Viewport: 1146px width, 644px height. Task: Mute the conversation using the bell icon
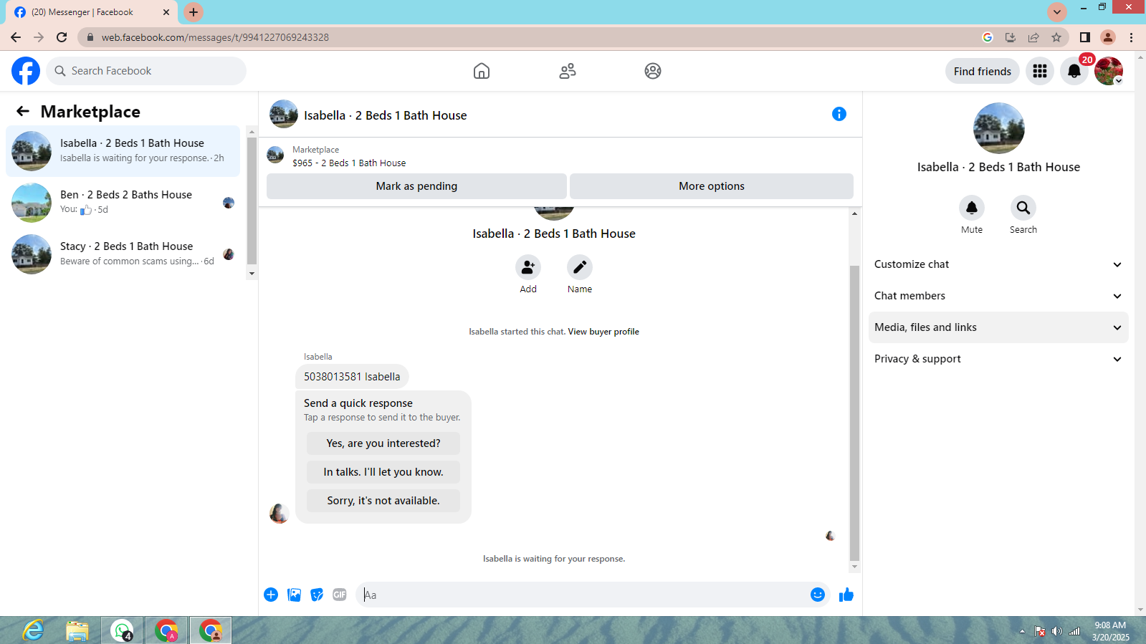pos(972,208)
